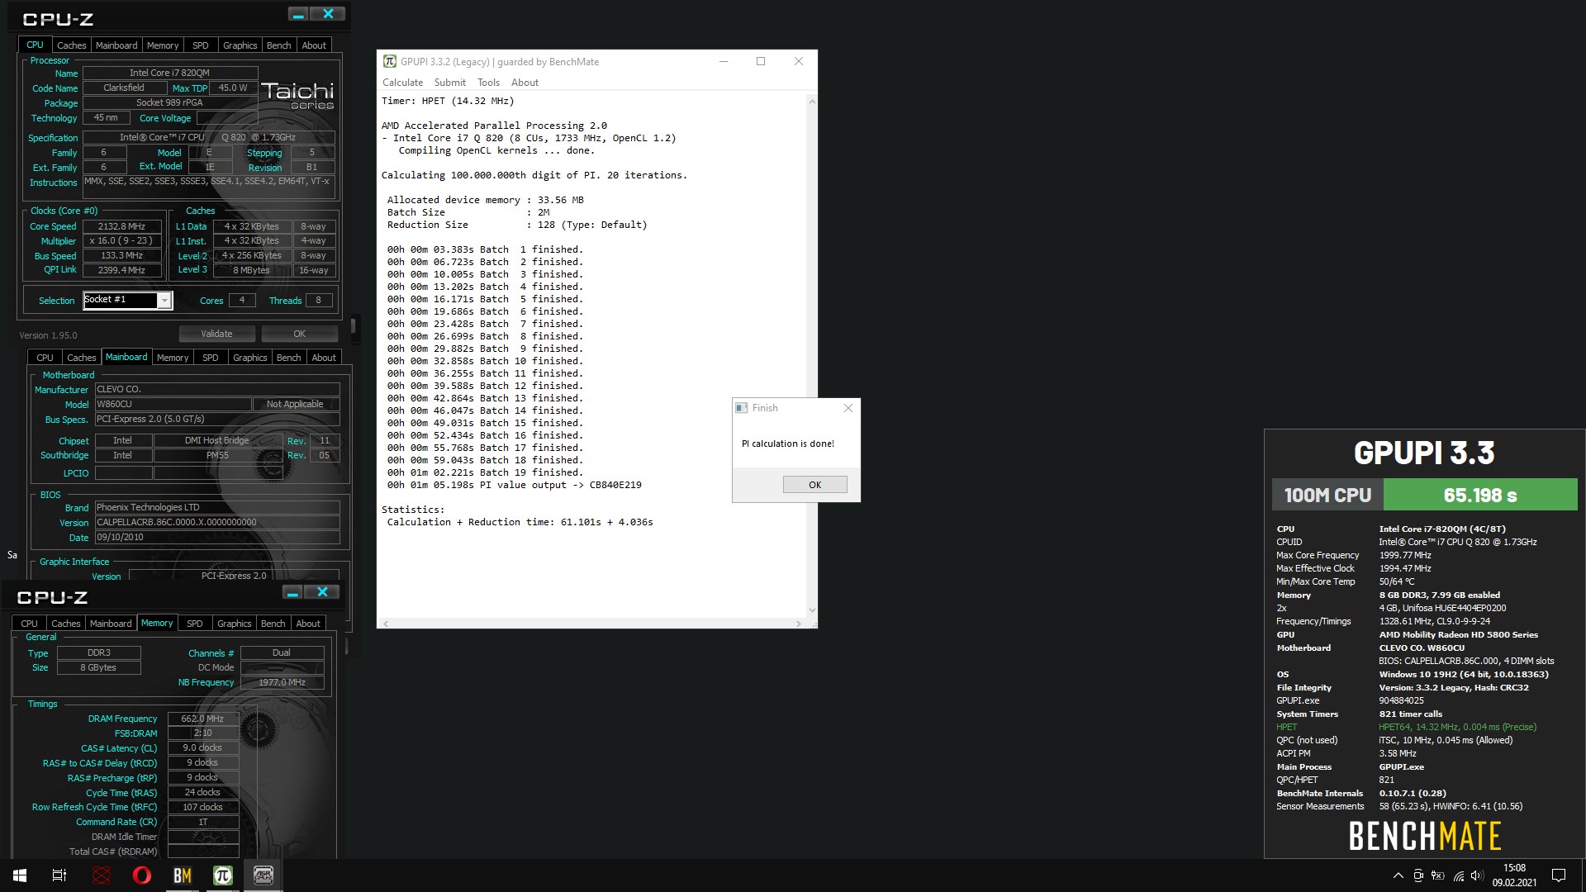
Task: Click GPUPI vertical scrollbar up arrow
Action: (811, 102)
